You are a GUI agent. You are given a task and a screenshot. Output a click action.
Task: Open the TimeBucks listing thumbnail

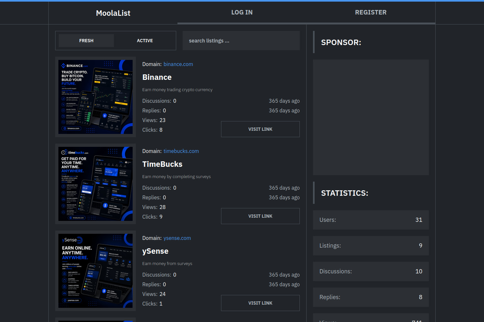point(96,184)
